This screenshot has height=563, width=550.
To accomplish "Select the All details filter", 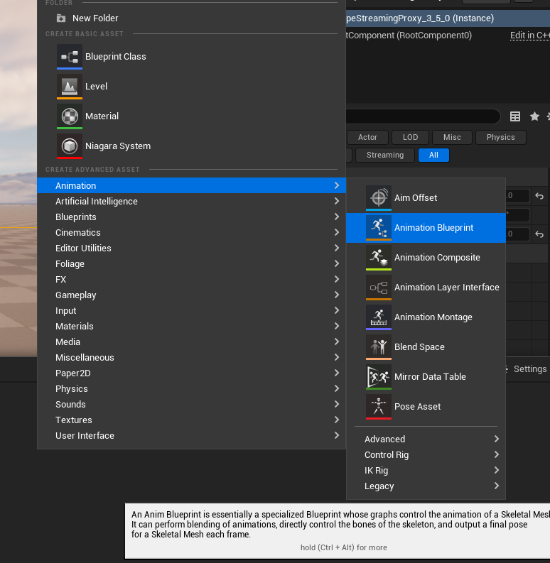I will tap(433, 155).
